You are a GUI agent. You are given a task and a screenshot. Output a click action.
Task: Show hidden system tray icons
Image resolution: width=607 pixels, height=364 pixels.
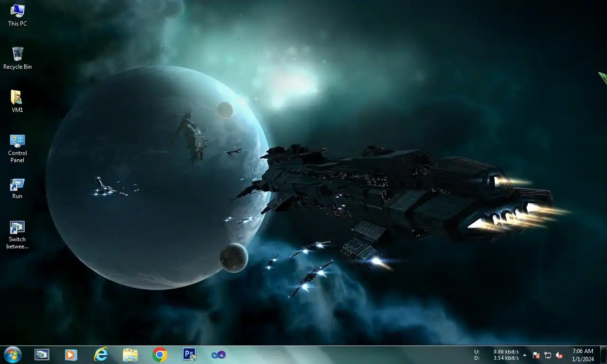pos(524,355)
